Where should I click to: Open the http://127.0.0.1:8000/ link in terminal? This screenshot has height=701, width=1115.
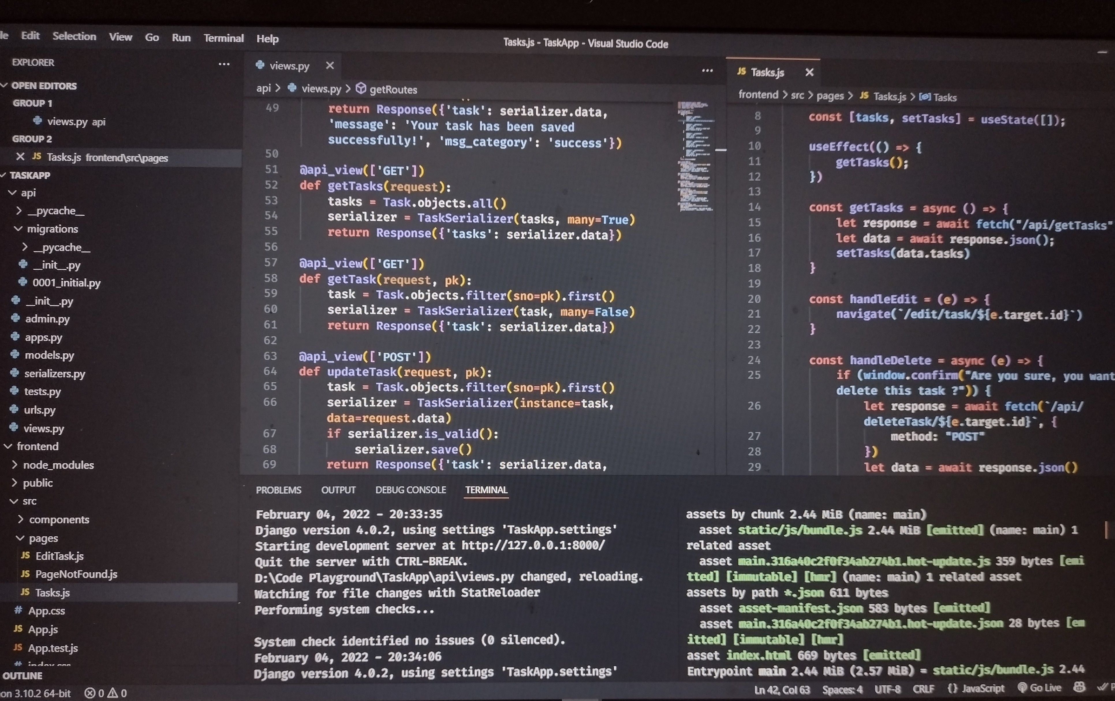pyautogui.click(x=533, y=545)
